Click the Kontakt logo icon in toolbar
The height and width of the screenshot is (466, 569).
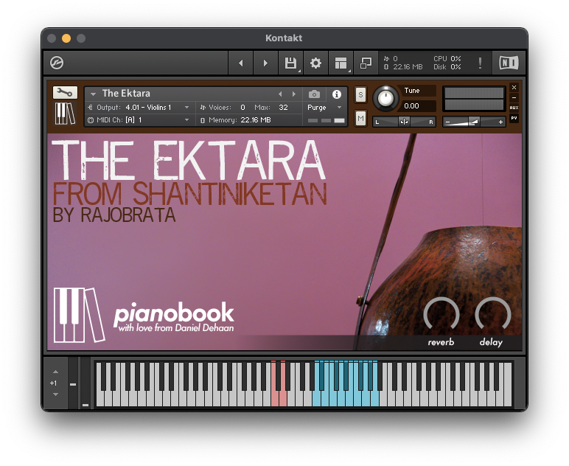coord(57,63)
